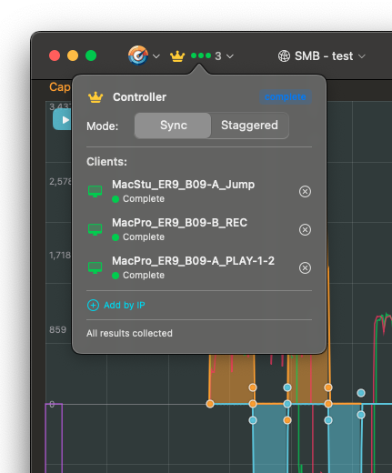
Task: Click the three green client dots indicator
Action: 201,55
